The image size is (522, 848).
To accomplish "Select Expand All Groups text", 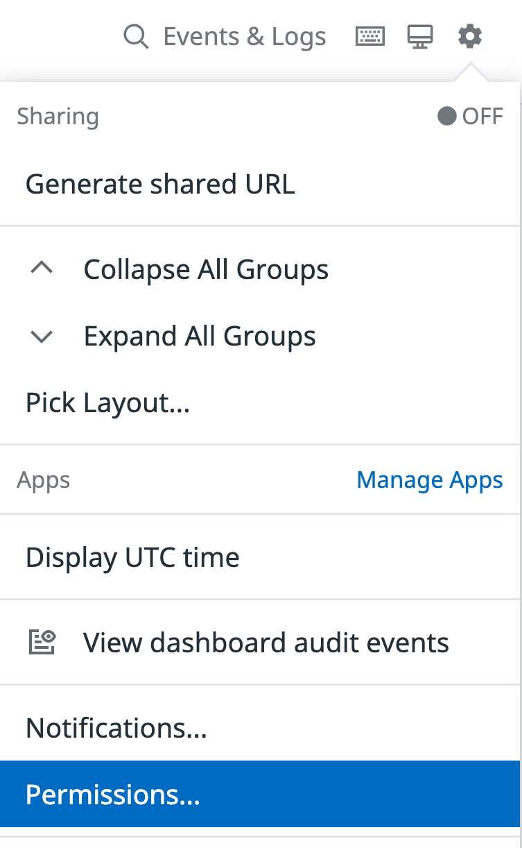I will (x=200, y=337).
